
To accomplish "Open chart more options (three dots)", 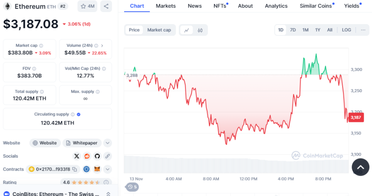I will pos(363,30).
